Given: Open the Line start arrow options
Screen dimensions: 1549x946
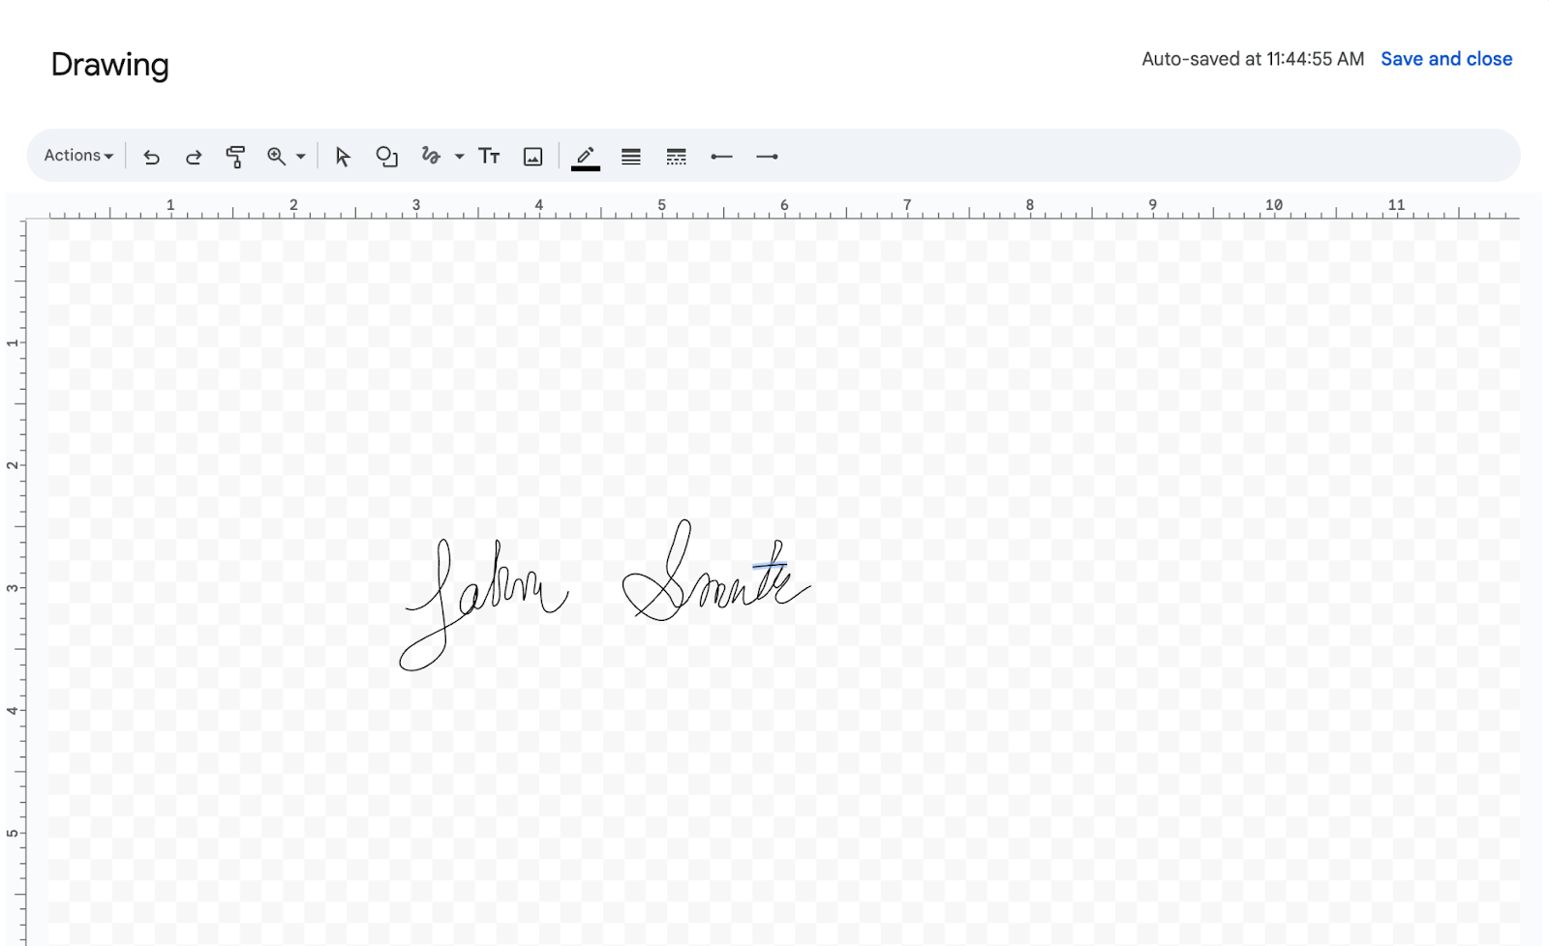Looking at the screenshot, I should click(721, 157).
